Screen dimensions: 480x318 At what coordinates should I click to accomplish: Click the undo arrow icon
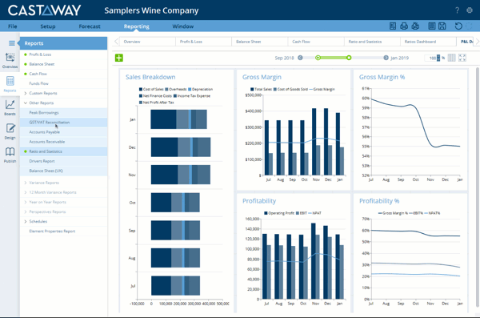(x=458, y=26)
